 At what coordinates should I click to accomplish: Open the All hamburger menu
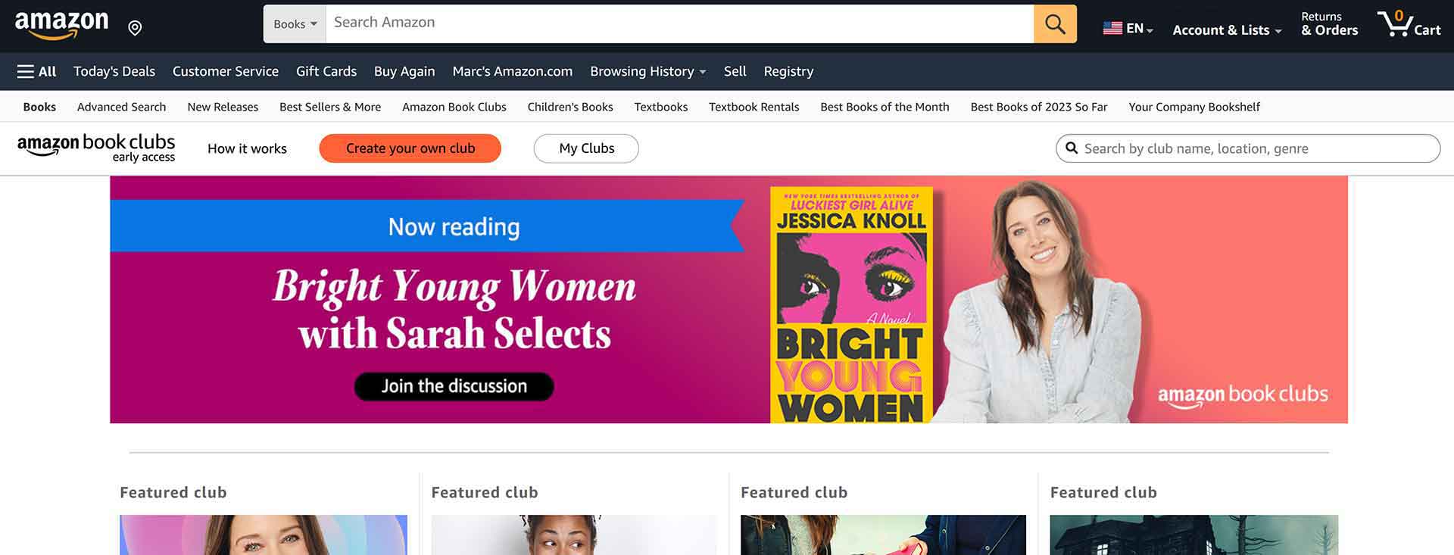36,71
